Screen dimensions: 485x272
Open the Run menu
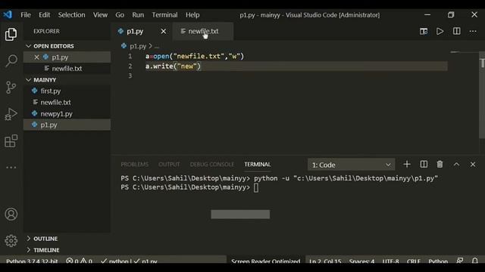click(x=138, y=15)
